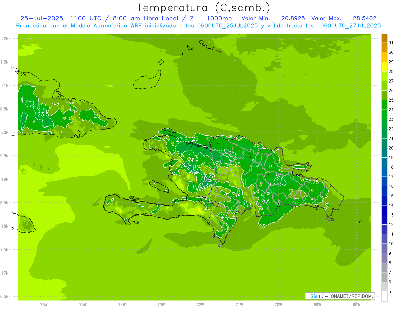This screenshot has height=309, width=400.
Task: Pick the orange swatch between 30 and 31
Action: pyautogui.click(x=384, y=47)
